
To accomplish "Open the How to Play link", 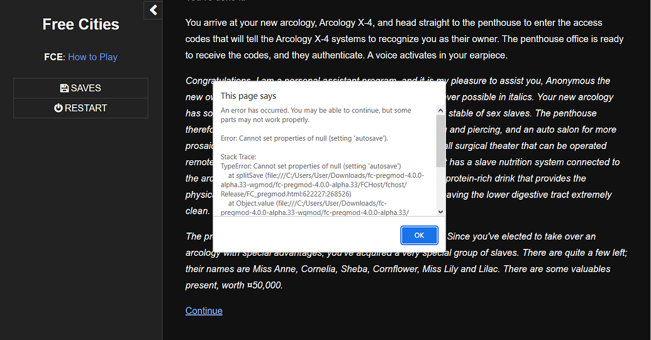I will click(x=92, y=57).
